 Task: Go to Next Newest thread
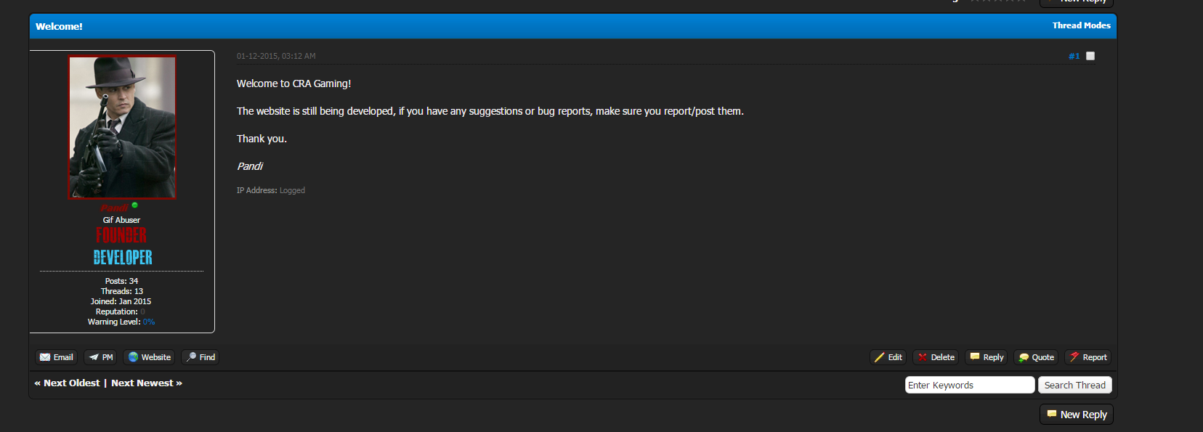pos(147,383)
